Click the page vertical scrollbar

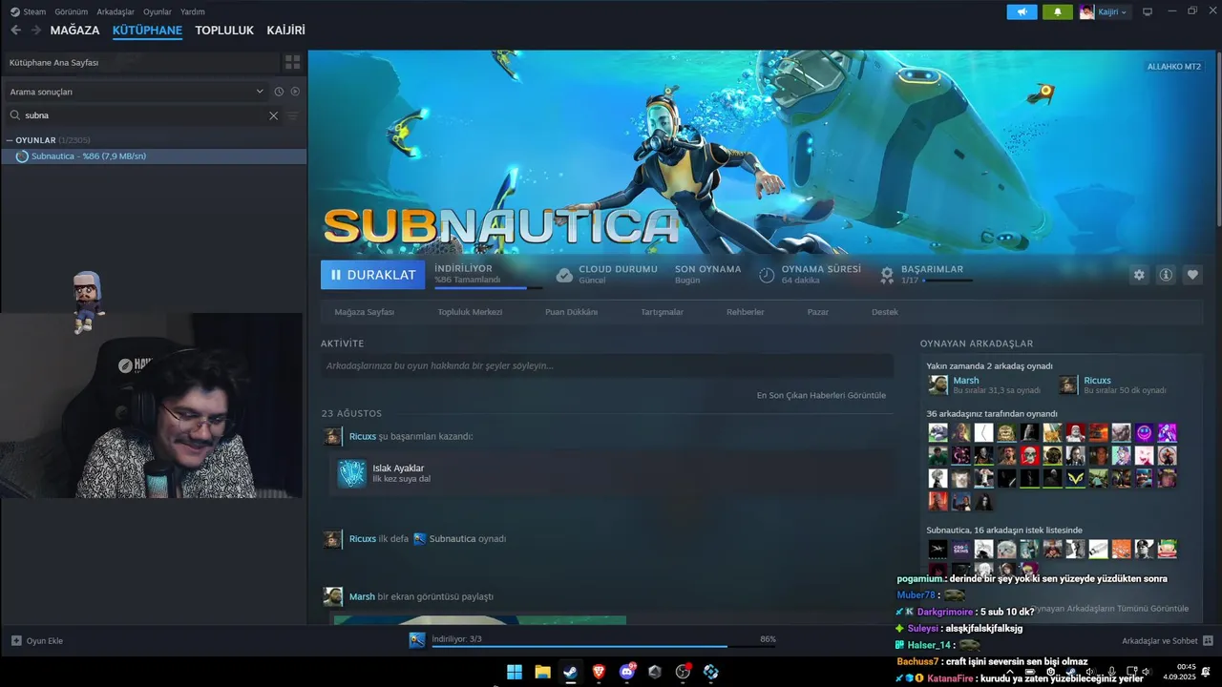pyautogui.click(x=1218, y=138)
